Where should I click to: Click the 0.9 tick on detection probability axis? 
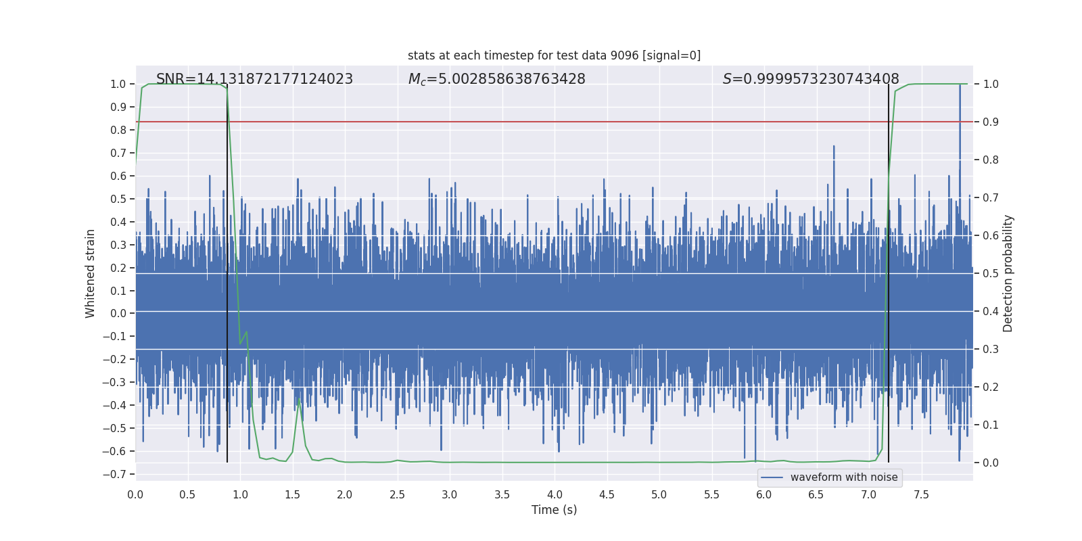click(991, 122)
